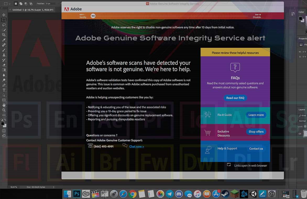Select the Pen tool

[4, 85]
